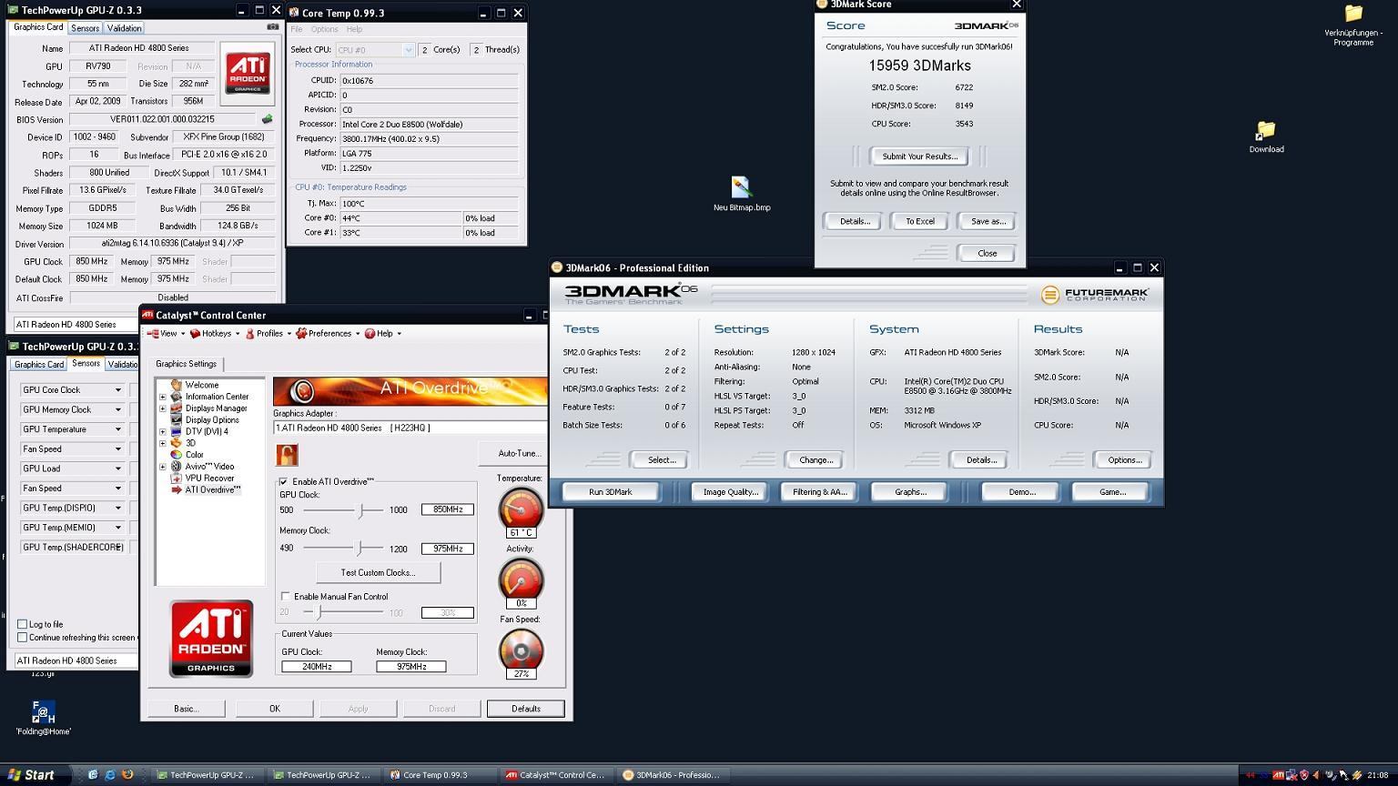Viewport: 1398px width, 786px height.
Task: Open the Folding@Home desktop shortcut
Action: coord(43,718)
